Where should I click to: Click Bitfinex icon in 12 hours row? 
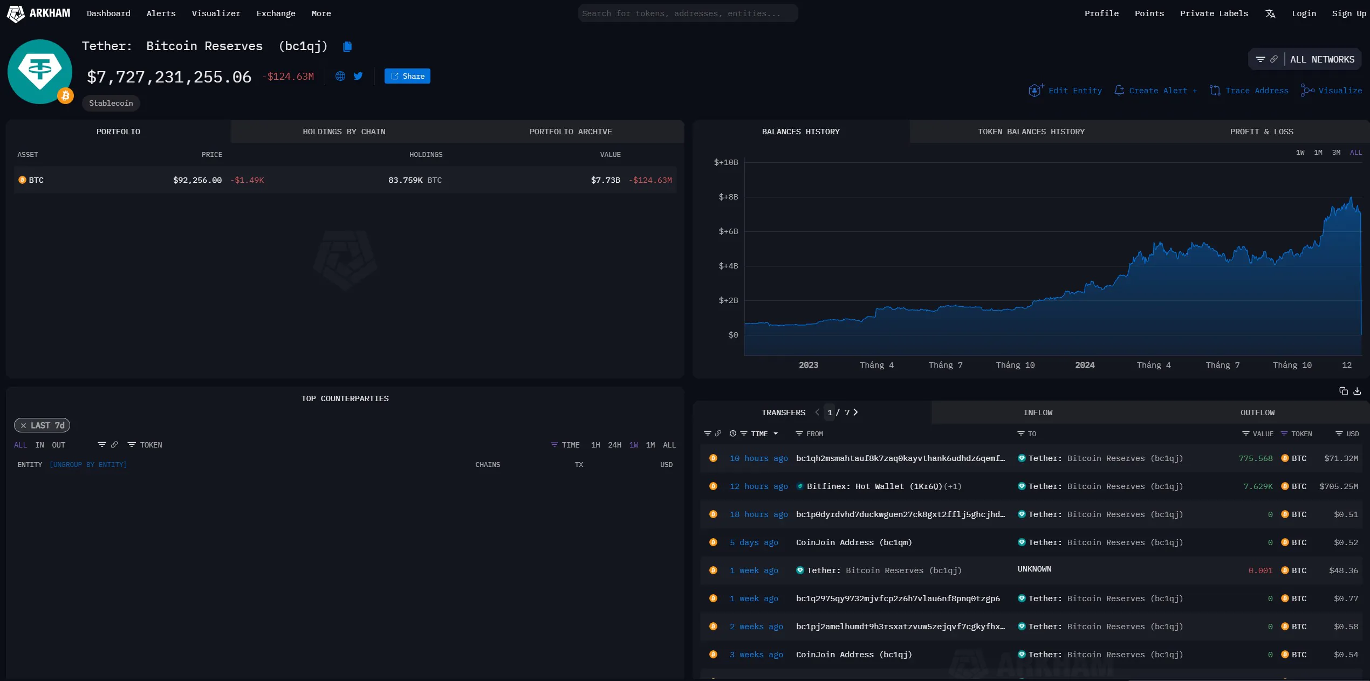[800, 486]
